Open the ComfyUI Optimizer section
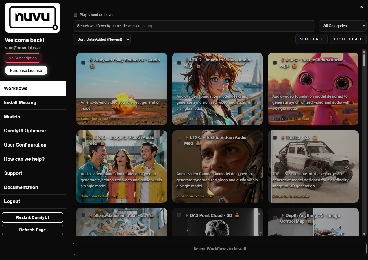The height and width of the screenshot is (260, 368). point(25,131)
